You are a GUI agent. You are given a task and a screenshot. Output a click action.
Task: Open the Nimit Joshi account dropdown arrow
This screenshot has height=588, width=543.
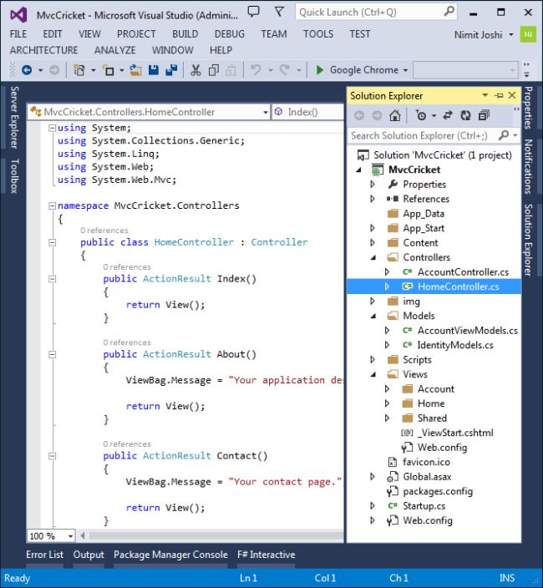[x=511, y=35]
